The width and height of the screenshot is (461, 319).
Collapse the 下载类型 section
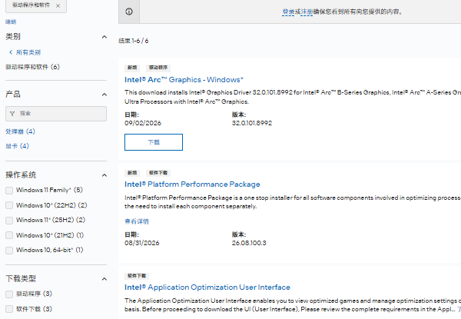(104, 279)
